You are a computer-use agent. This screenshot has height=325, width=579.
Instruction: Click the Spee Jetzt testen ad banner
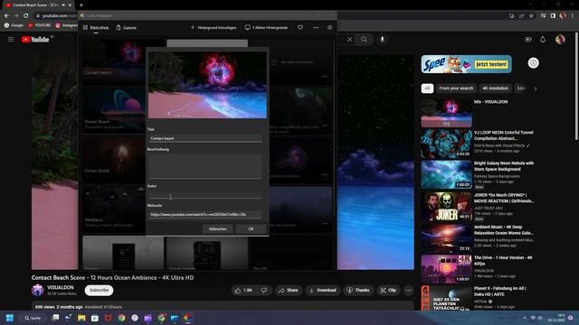pyautogui.click(x=466, y=64)
